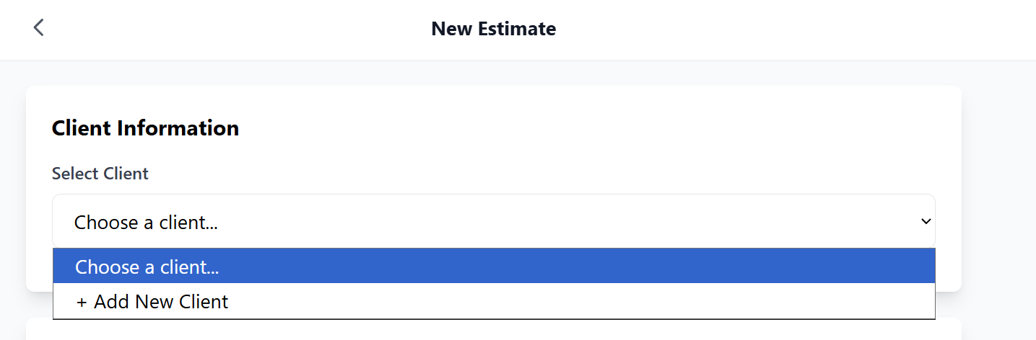Click the plus sign before Add New Client
1036x340 pixels.
(x=82, y=302)
